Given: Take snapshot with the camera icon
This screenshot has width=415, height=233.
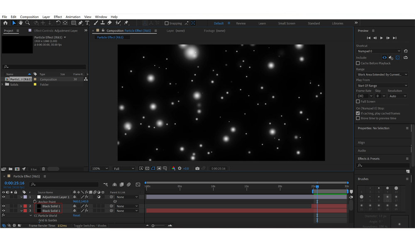Looking at the screenshot, I should [197, 169].
